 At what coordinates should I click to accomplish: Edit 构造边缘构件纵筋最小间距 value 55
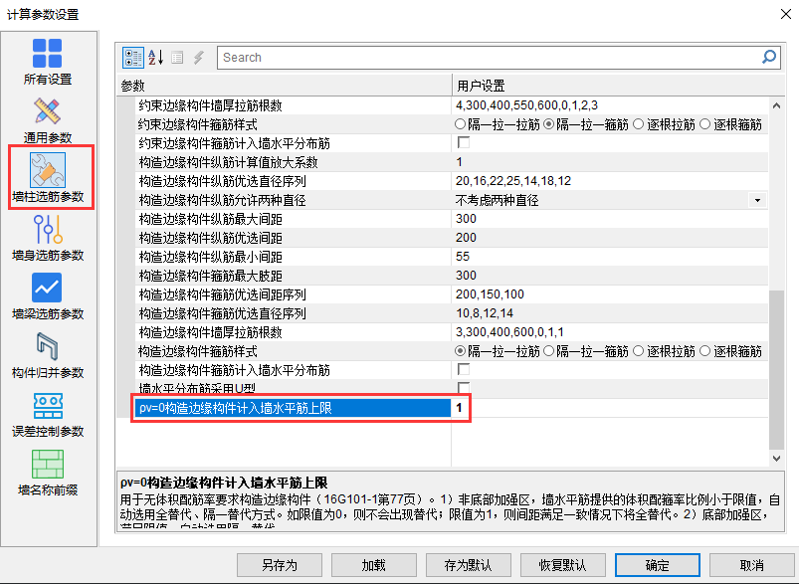click(609, 257)
